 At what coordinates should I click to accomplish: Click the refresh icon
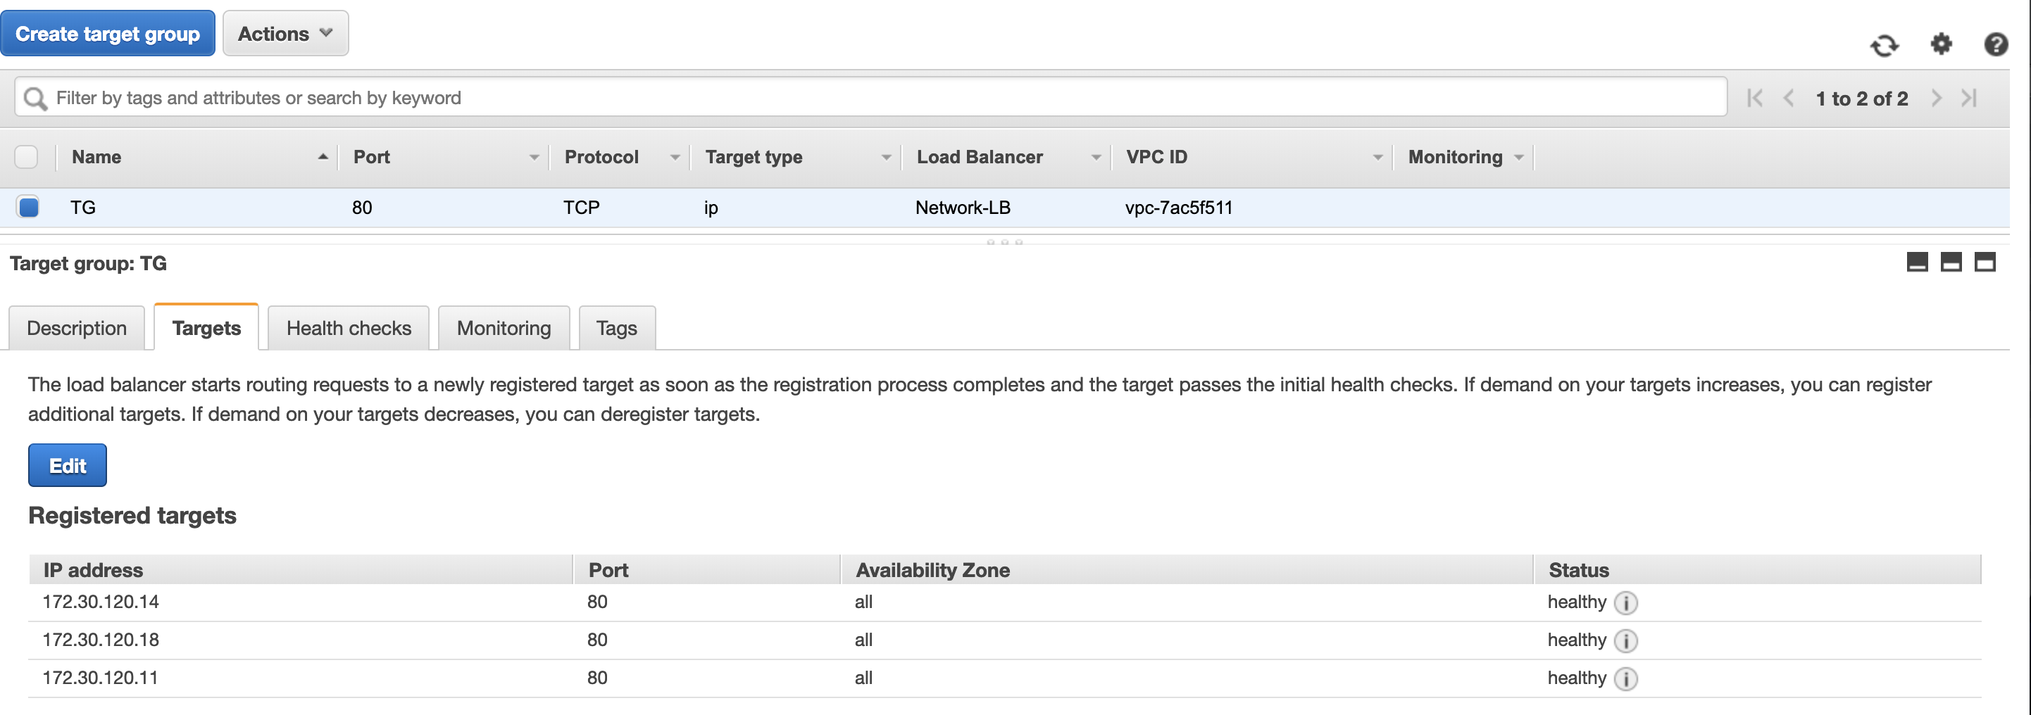(1885, 46)
